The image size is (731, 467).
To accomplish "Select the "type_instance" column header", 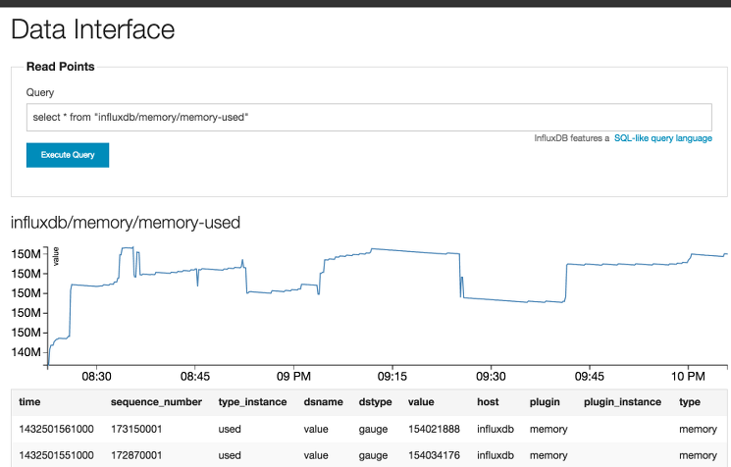I will [x=252, y=402].
